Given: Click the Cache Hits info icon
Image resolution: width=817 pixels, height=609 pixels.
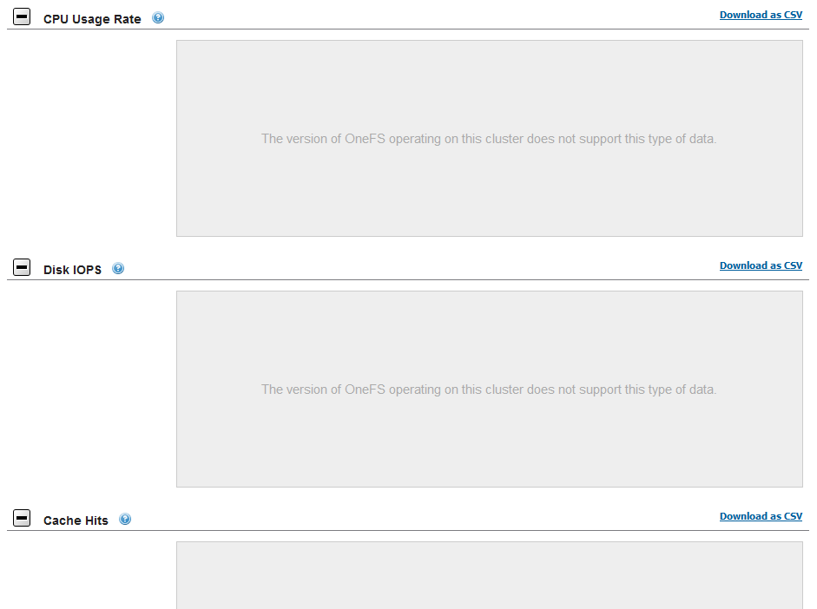Looking at the screenshot, I should coord(125,519).
